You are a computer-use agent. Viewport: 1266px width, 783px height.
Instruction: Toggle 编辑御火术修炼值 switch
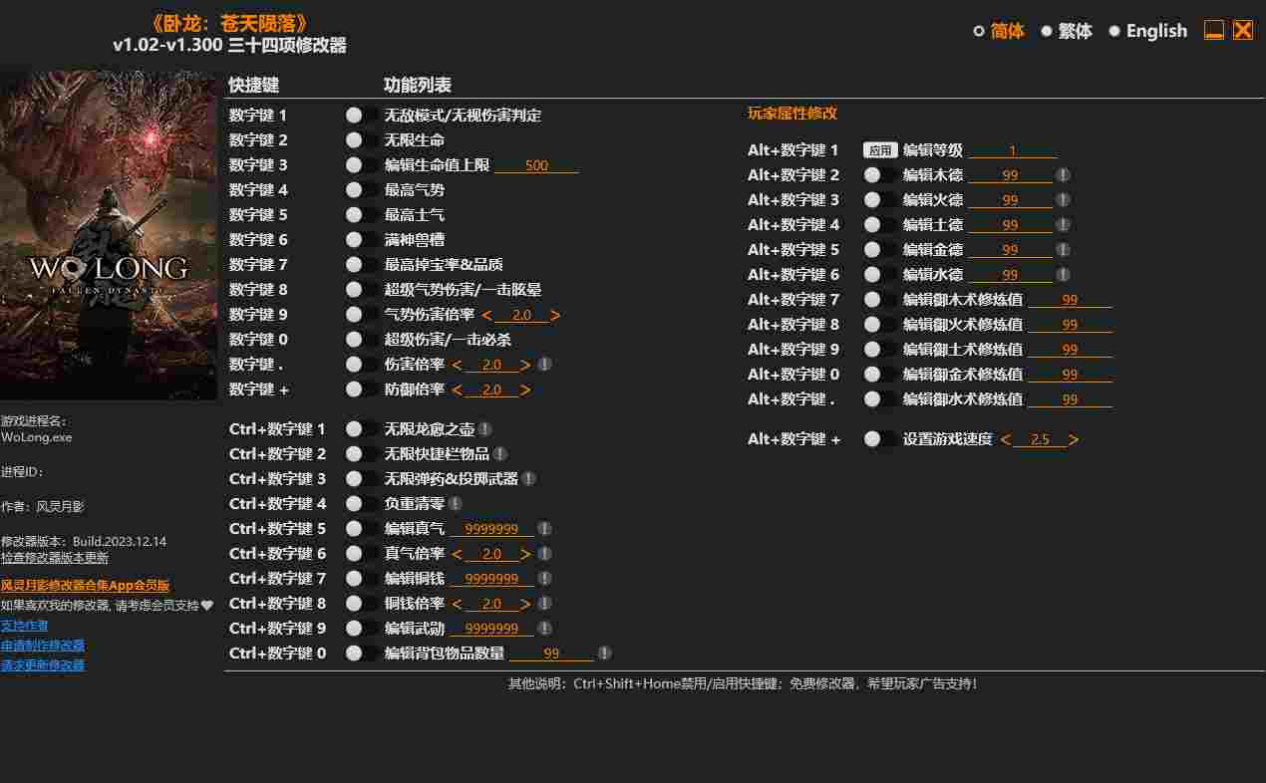tap(879, 325)
